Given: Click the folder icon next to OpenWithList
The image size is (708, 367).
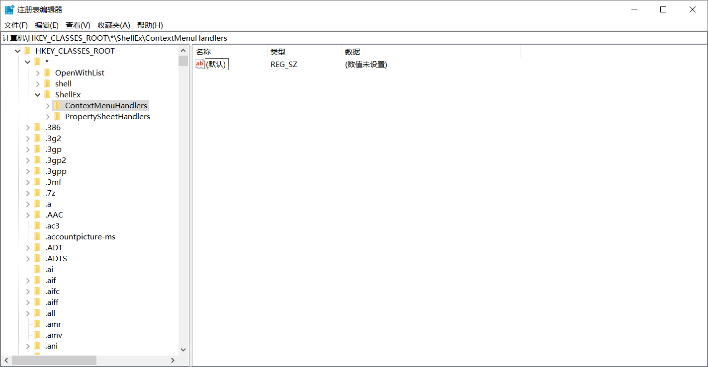Looking at the screenshot, I should [48, 73].
